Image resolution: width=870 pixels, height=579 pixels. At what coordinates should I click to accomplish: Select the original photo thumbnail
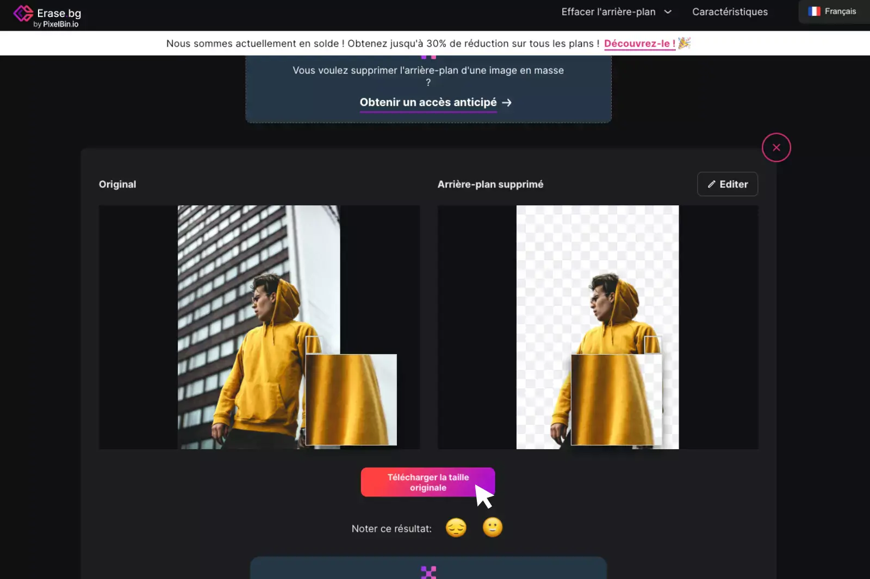pyautogui.click(x=259, y=327)
